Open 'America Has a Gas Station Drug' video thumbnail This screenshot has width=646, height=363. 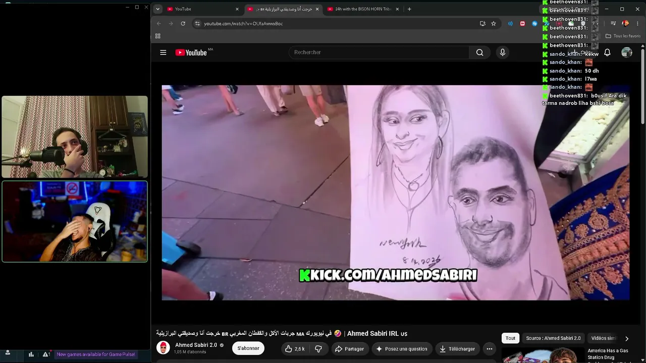click(543, 355)
